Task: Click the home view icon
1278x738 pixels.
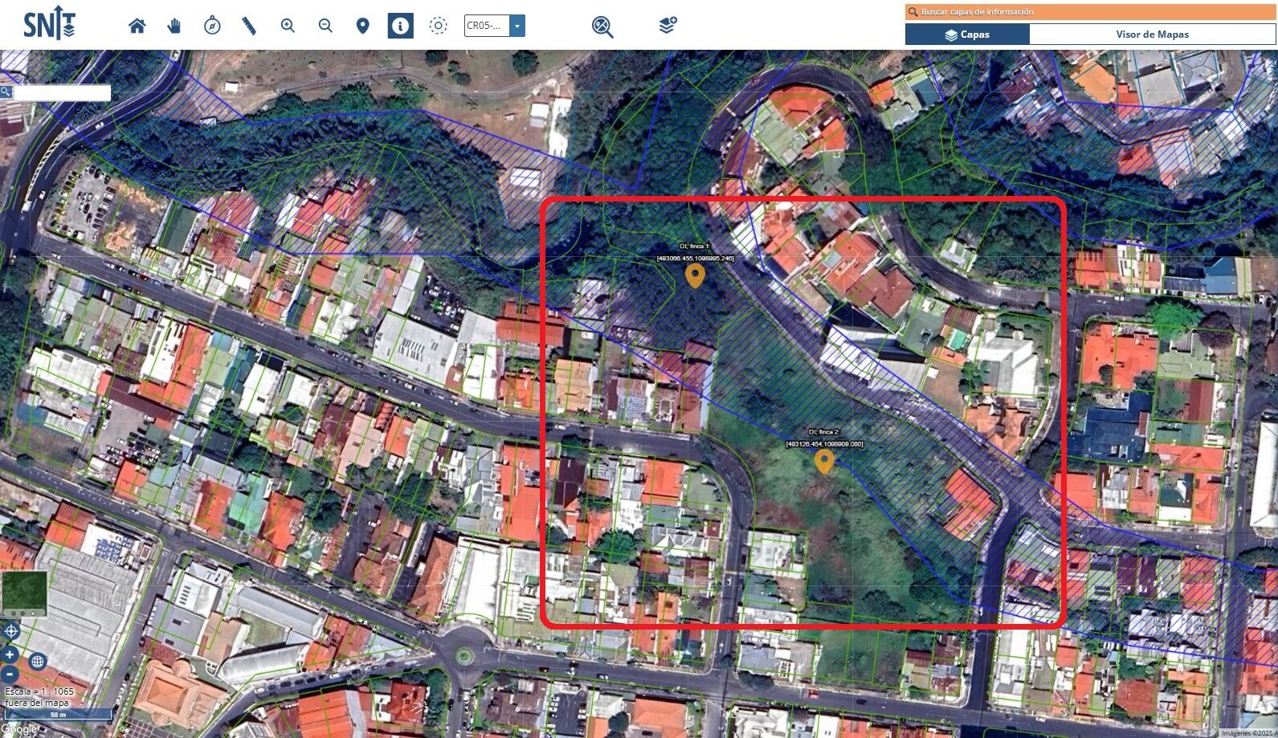Action: click(x=137, y=26)
